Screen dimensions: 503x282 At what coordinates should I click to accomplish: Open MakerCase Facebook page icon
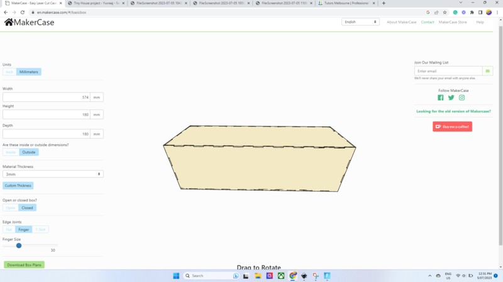441,98
